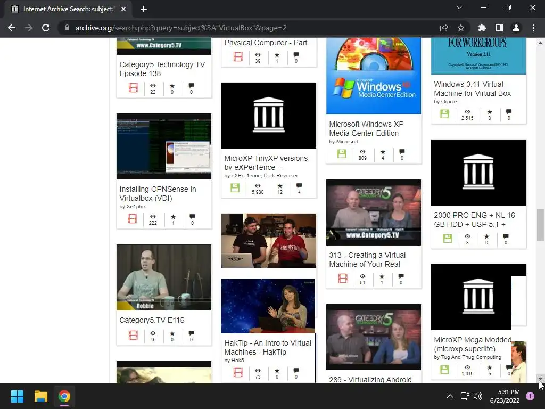Image resolution: width=545 pixels, height=409 pixels.
Task: Open a new tab with plus button
Action: [144, 9]
